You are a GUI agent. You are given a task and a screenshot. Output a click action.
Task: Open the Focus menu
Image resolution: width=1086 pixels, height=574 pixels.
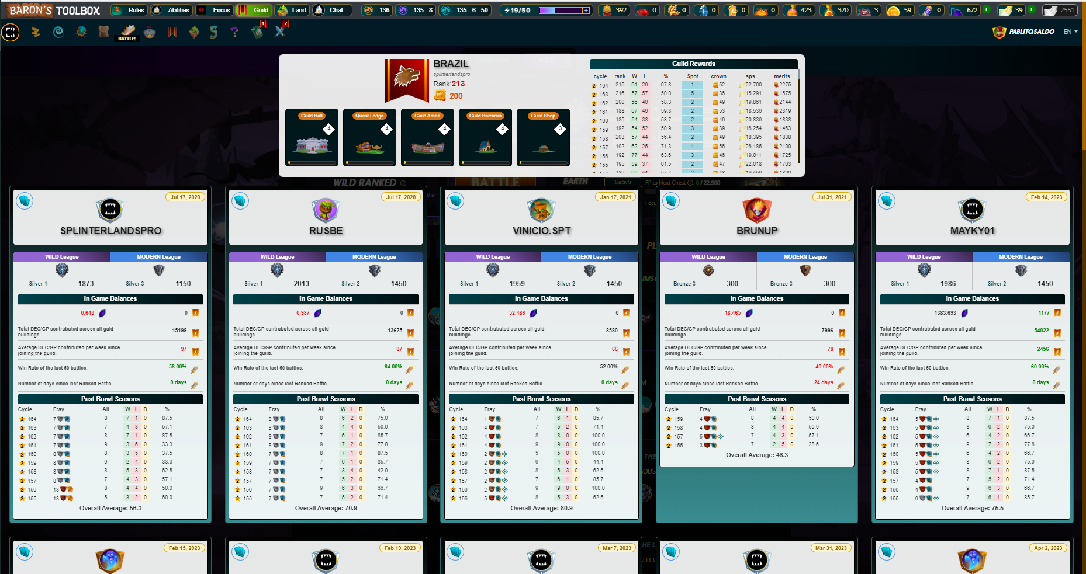214,10
